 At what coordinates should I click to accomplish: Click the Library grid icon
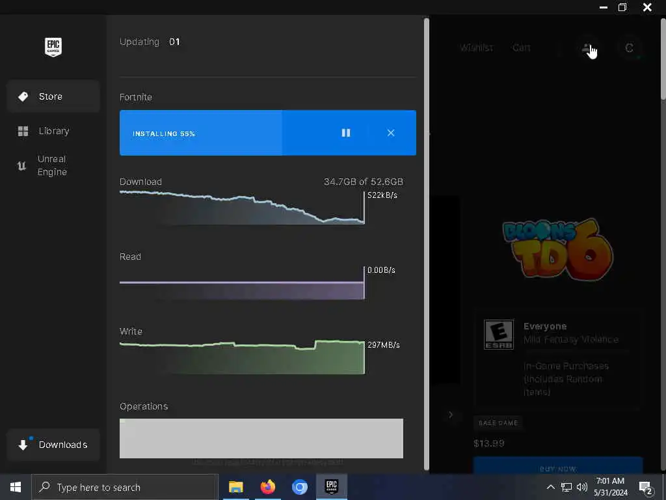(x=23, y=131)
